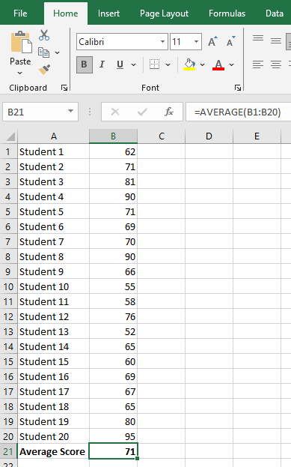This screenshot has width=291, height=467.
Task: Select column D header
Action: [x=209, y=136]
